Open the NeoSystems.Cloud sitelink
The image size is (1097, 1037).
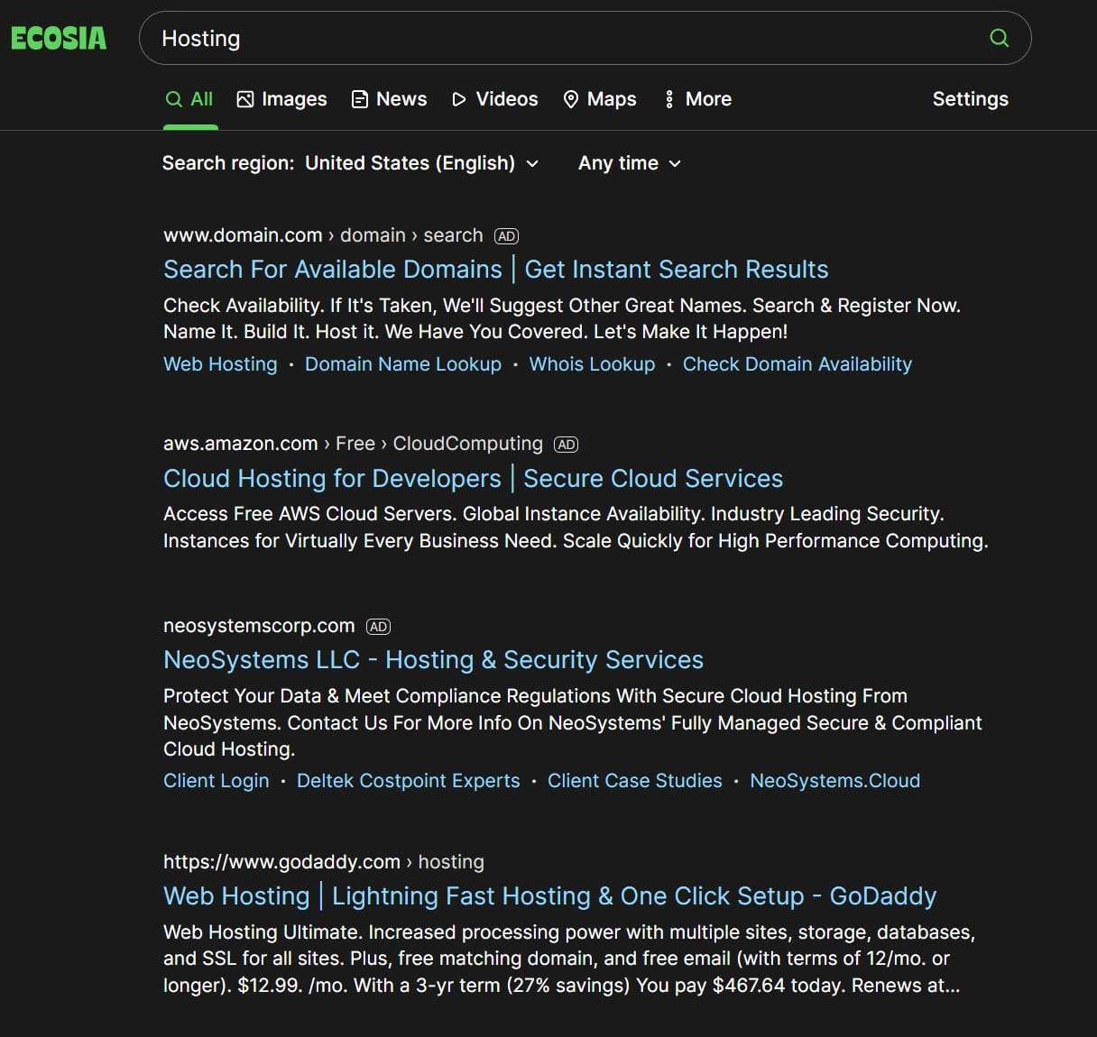[x=834, y=781]
